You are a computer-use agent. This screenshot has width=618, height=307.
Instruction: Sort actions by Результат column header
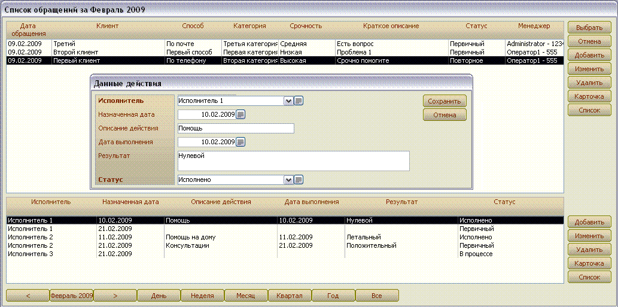pos(401,202)
